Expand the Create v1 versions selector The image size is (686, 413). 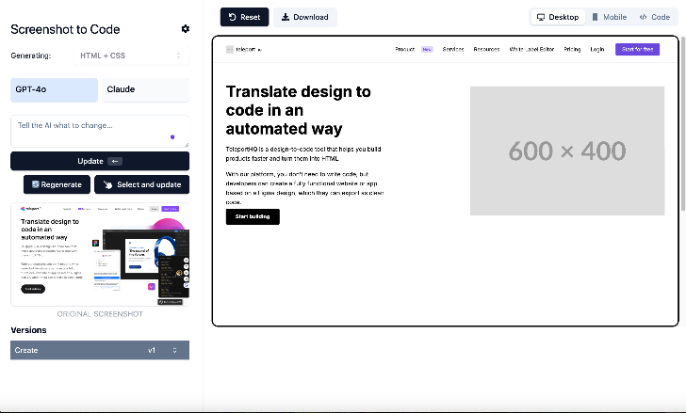point(100,350)
